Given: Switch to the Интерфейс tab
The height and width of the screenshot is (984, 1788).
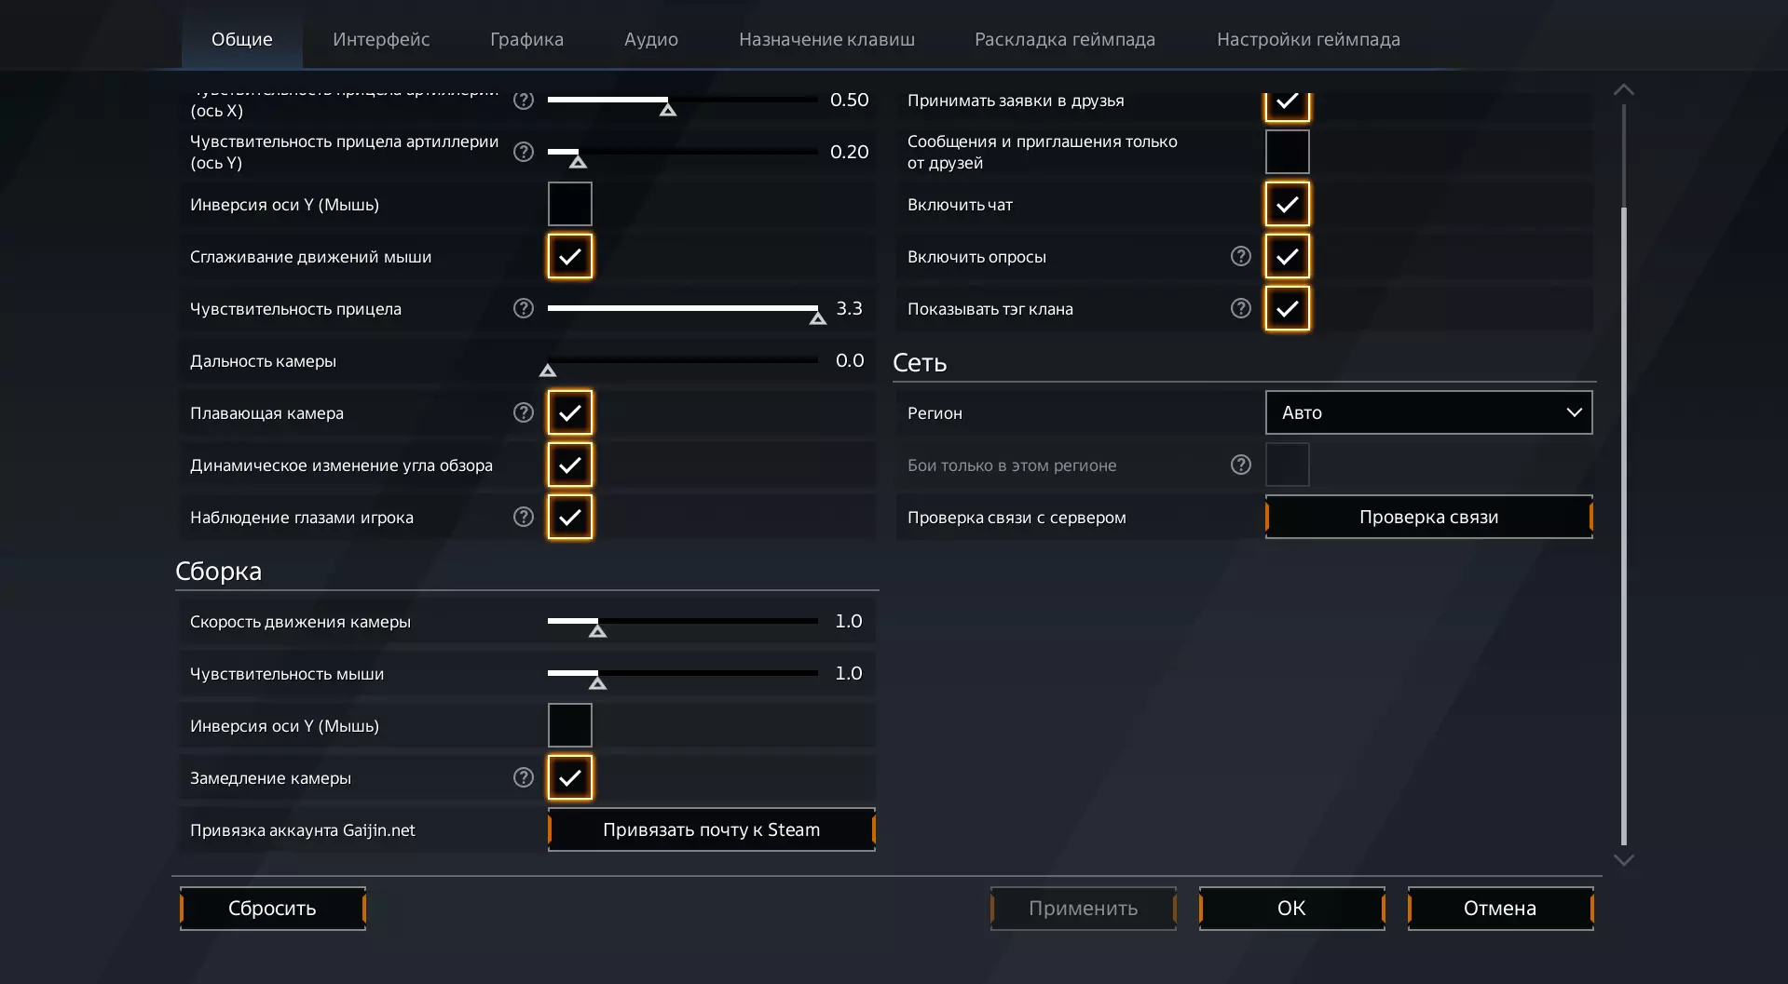Looking at the screenshot, I should [x=381, y=39].
